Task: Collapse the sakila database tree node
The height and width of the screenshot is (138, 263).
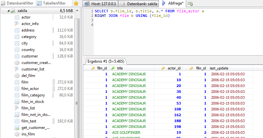Action: click(8, 11)
